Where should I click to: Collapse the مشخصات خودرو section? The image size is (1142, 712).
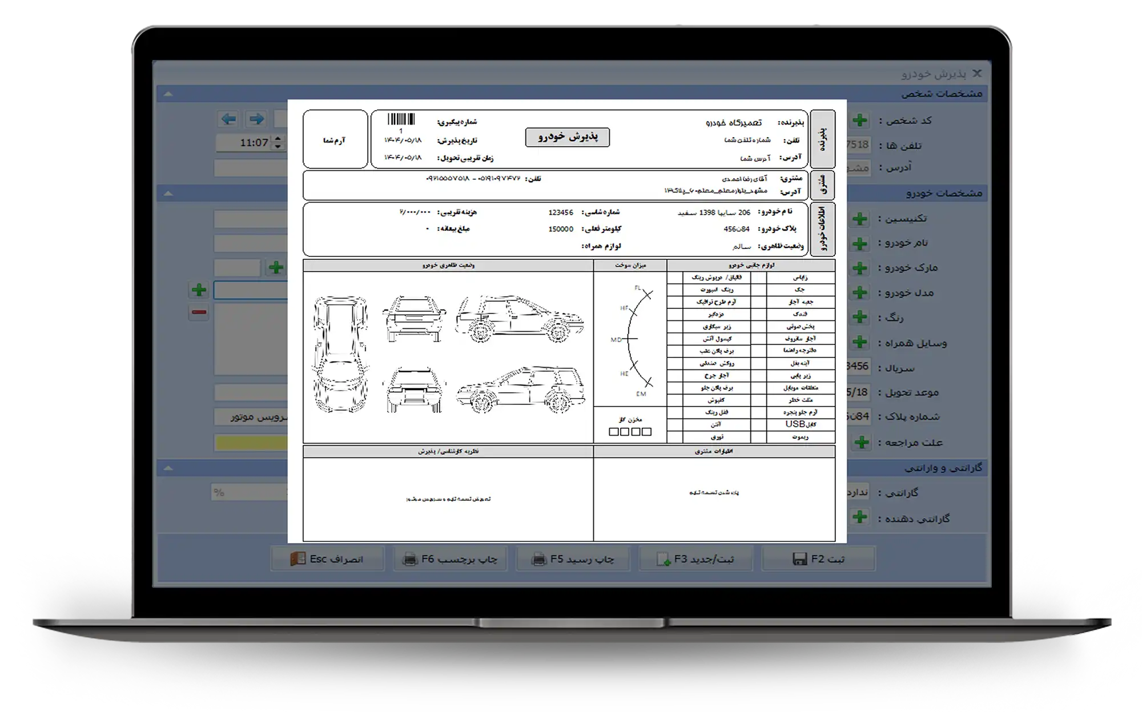click(168, 194)
